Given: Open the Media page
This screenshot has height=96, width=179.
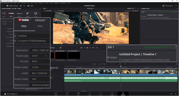Looking at the screenshot, I should 56,94.
